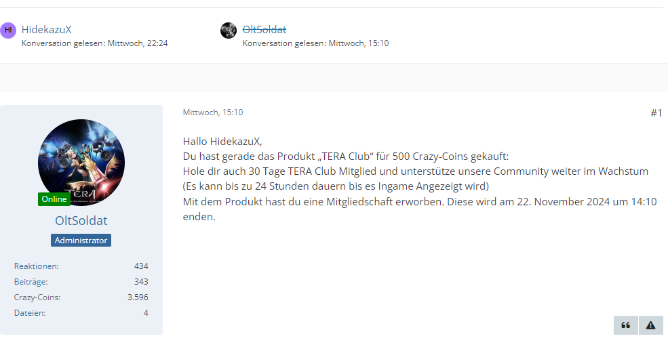Click HidekazuX's purple avatar icon

pyautogui.click(x=8, y=30)
